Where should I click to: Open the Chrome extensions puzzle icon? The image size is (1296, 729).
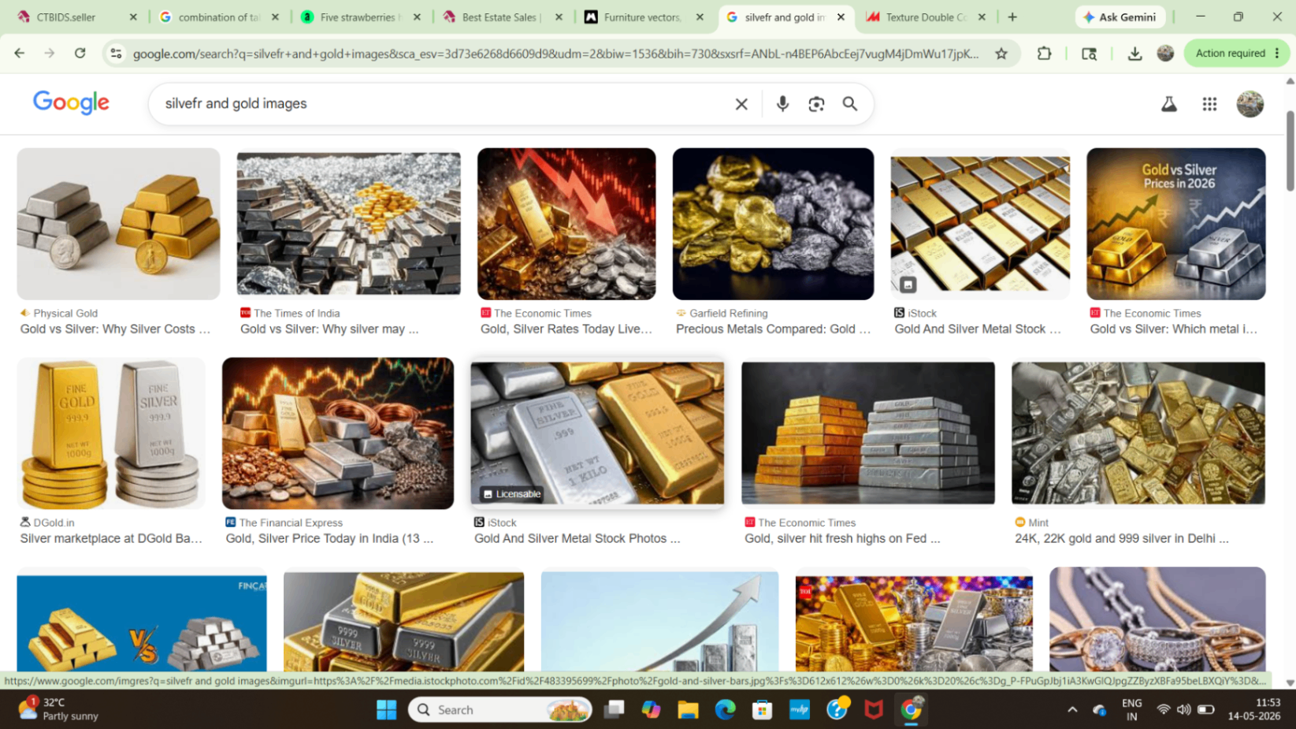[x=1045, y=54]
